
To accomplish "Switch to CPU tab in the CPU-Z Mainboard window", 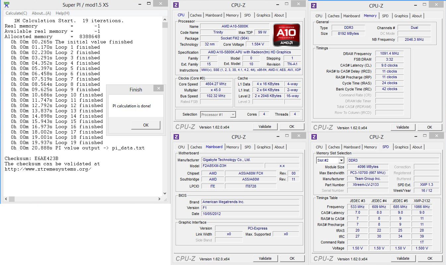I will coord(182,147).
